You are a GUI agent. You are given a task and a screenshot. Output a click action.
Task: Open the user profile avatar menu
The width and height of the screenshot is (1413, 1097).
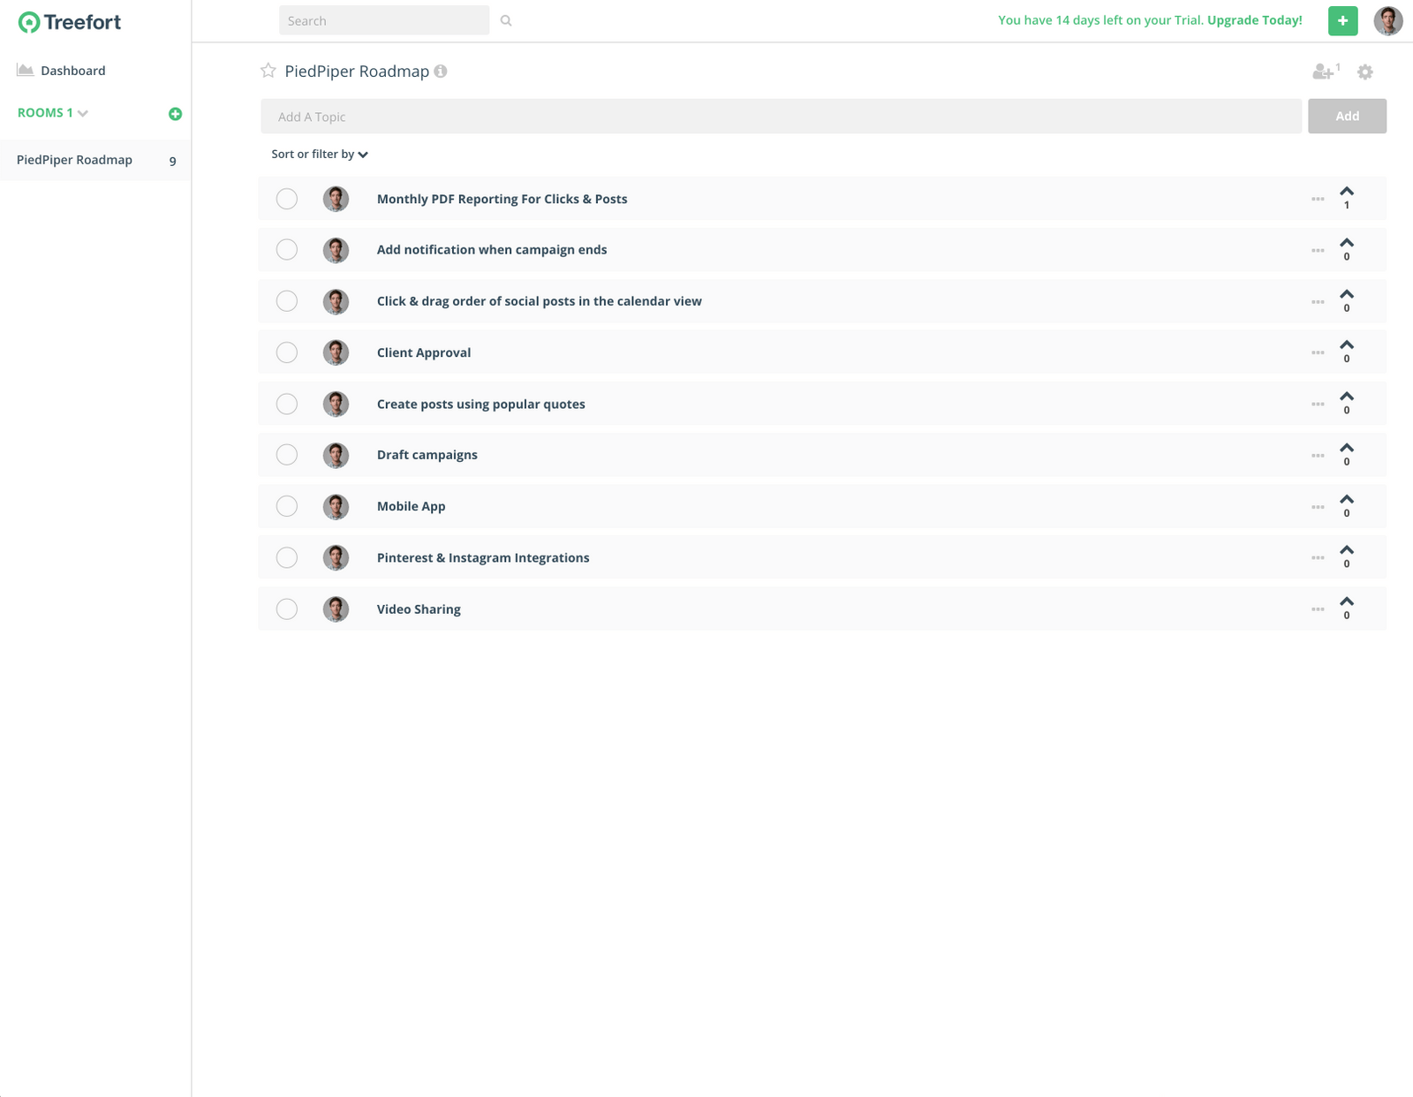coord(1387,21)
